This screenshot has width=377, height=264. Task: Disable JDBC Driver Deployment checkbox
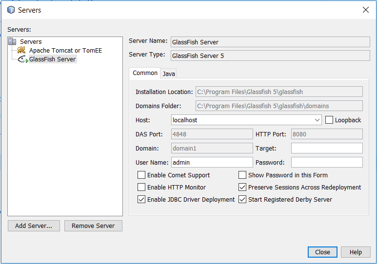(x=141, y=199)
